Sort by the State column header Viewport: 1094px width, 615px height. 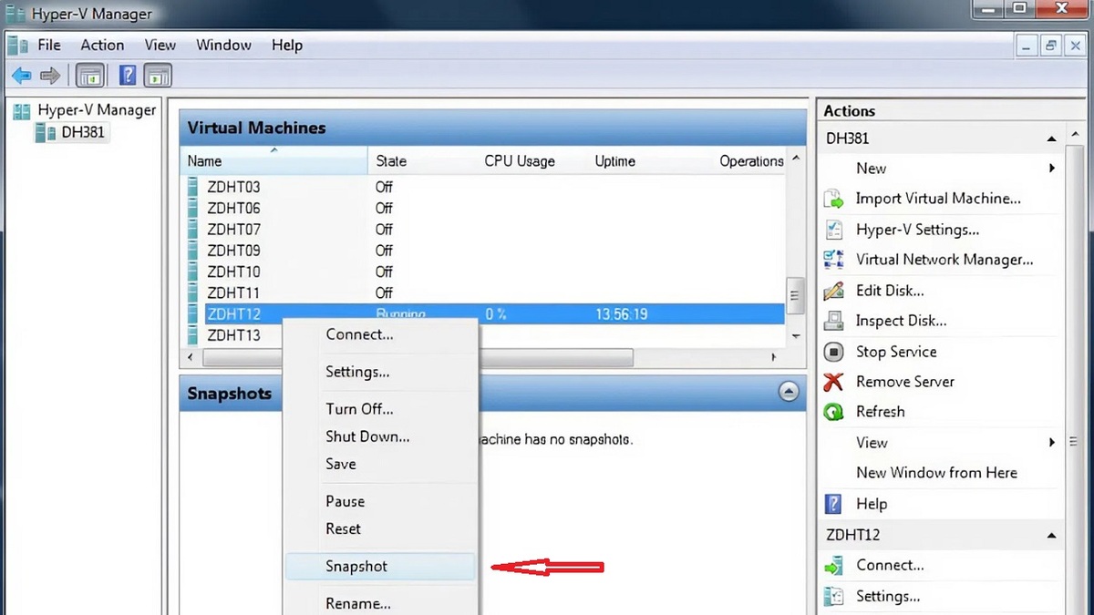click(x=423, y=161)
